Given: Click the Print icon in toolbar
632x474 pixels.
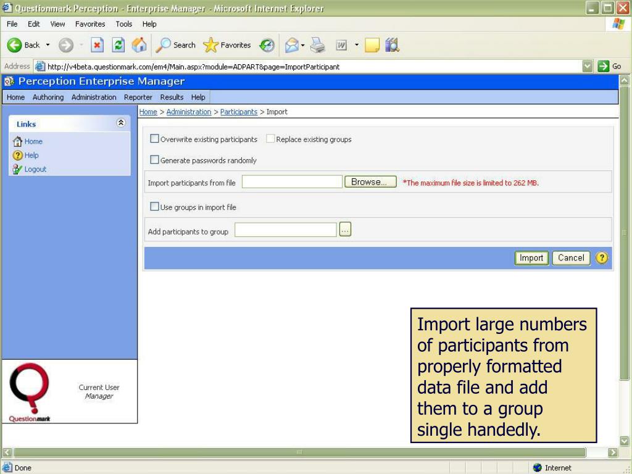Looking at the screenshot, I should coord(318,45).
